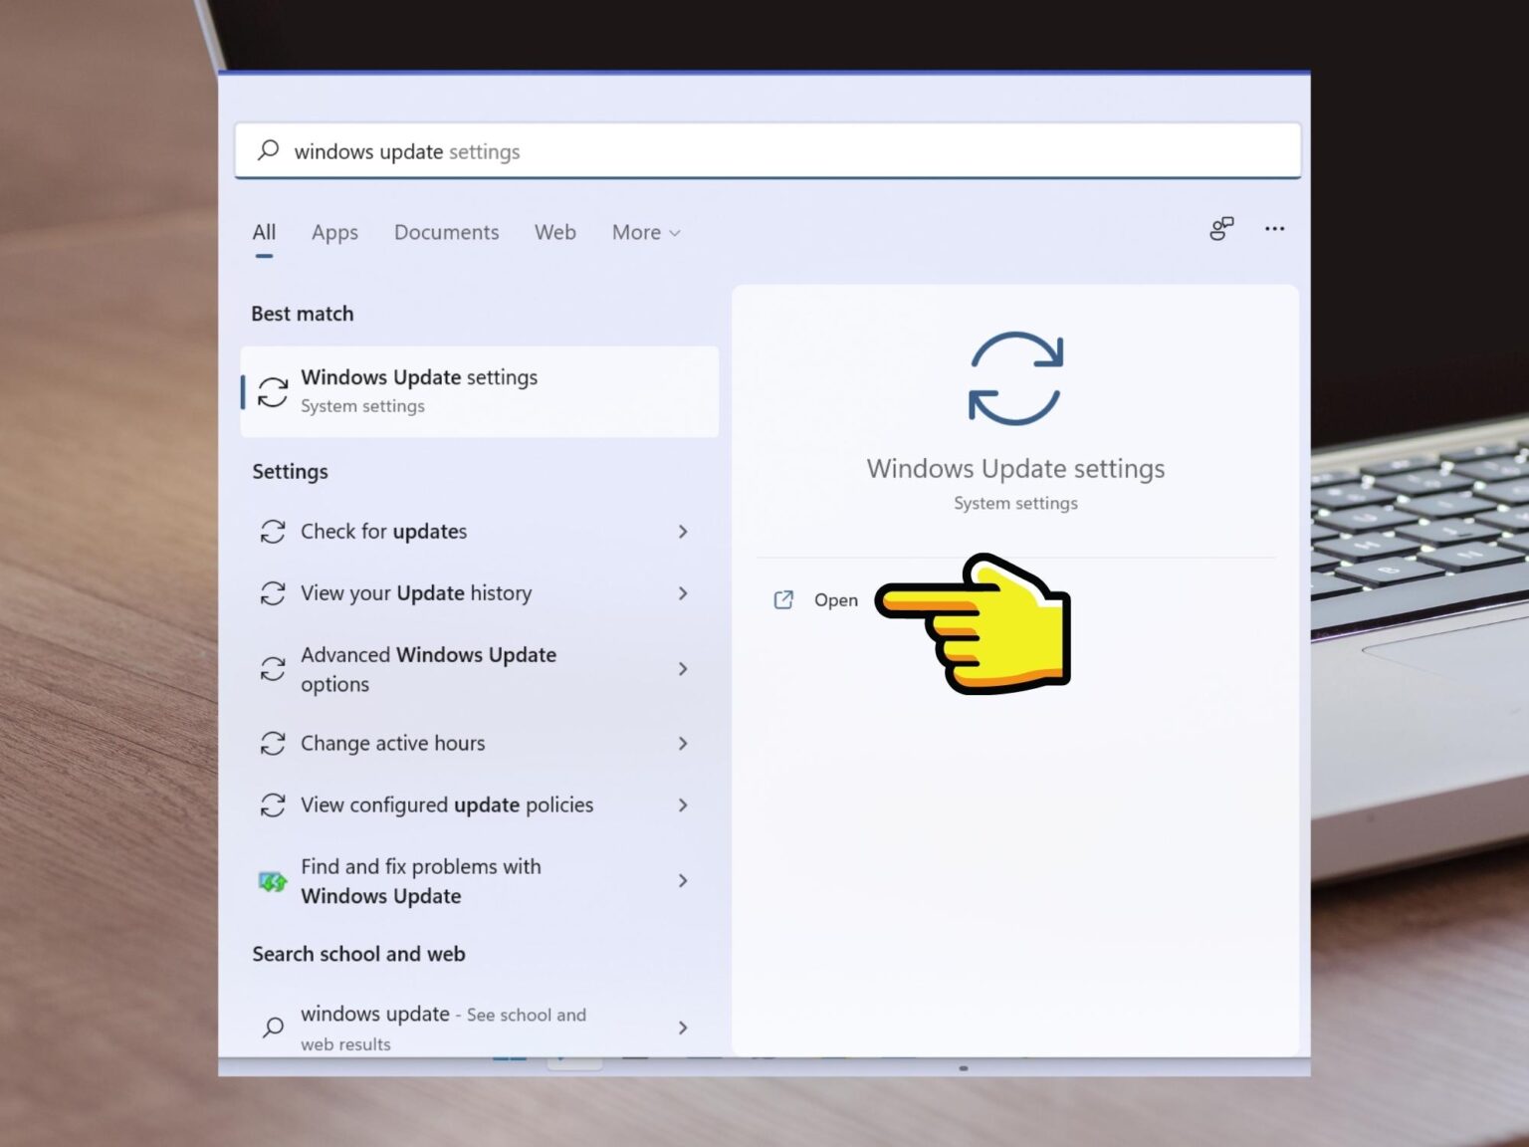Switch to the Documents tab

pos(446,232)
